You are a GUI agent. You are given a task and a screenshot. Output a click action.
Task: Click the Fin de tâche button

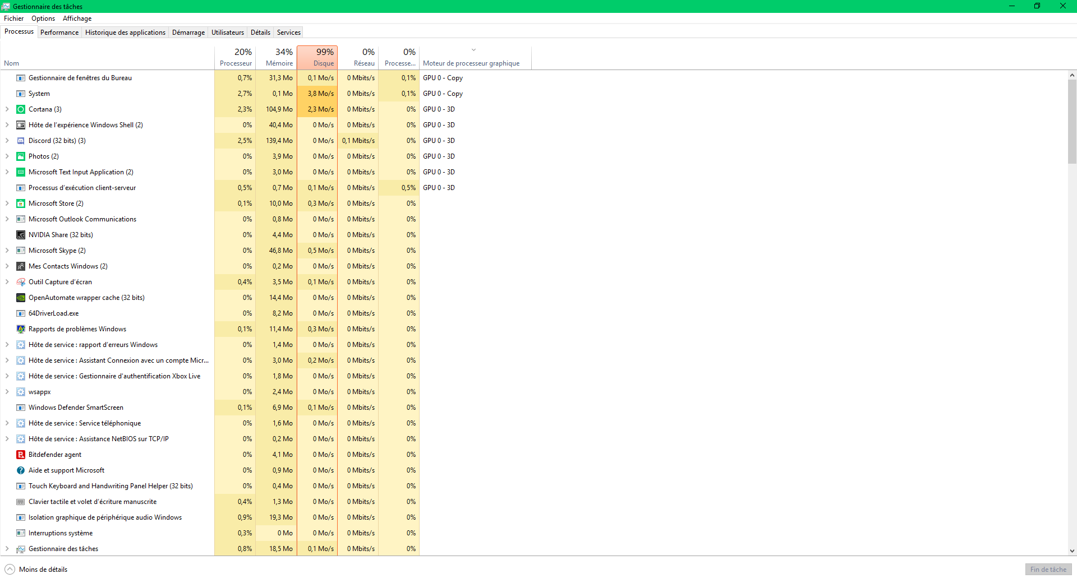pyautogui.click(x=1048, y=570)
